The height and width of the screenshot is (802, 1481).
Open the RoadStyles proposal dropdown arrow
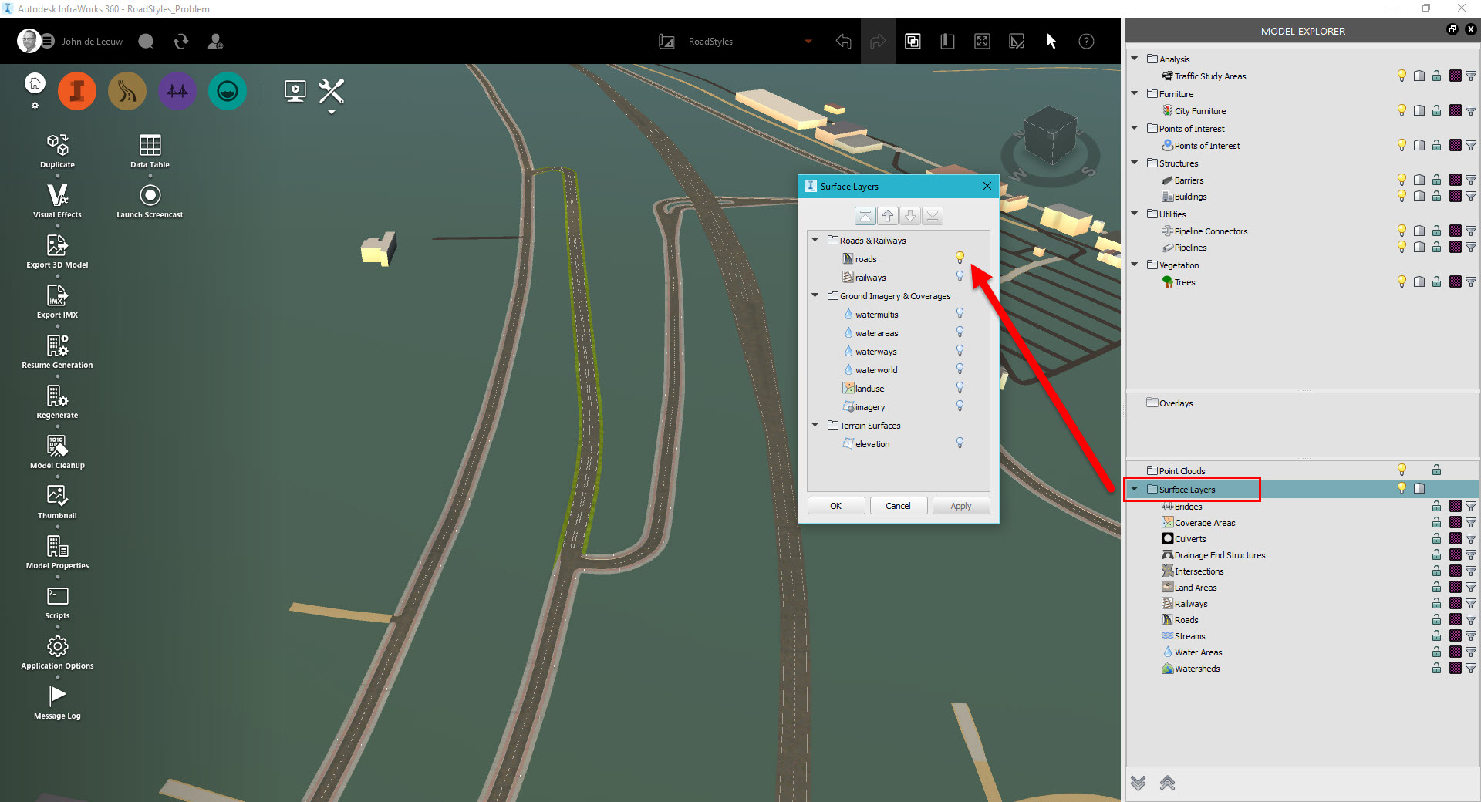point(808,42)
